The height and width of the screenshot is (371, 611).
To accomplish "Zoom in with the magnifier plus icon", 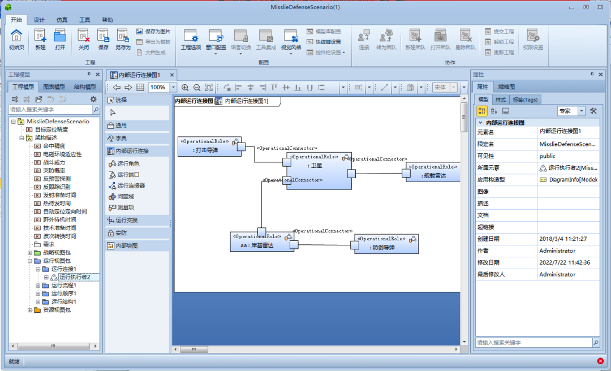I will (185, 88).
